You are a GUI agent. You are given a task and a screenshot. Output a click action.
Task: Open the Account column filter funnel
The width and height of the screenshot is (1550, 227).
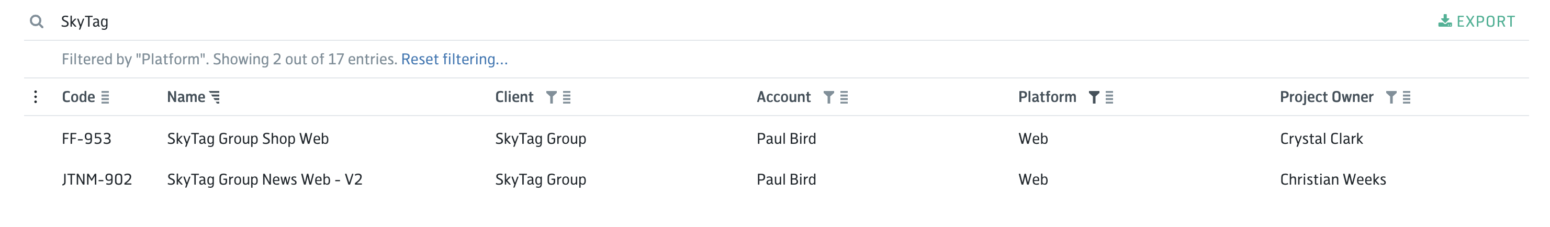click(828, 97)
